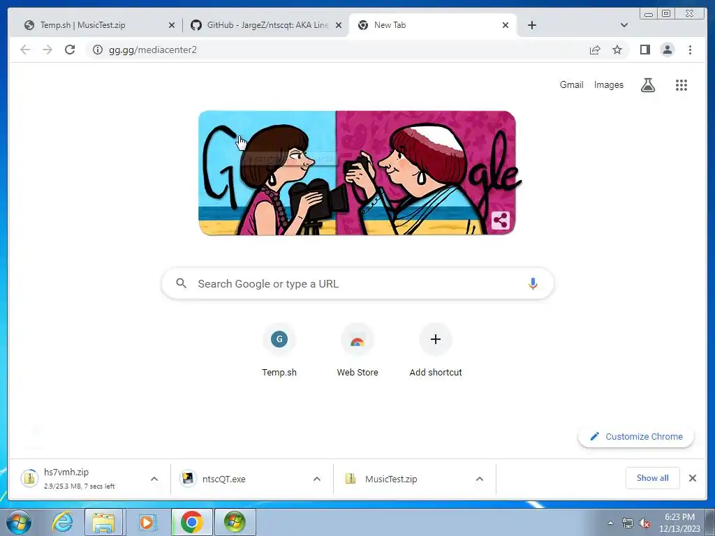Close the New Tab tab
Viewport: 715px width, 536px height.
click(506, 25)
